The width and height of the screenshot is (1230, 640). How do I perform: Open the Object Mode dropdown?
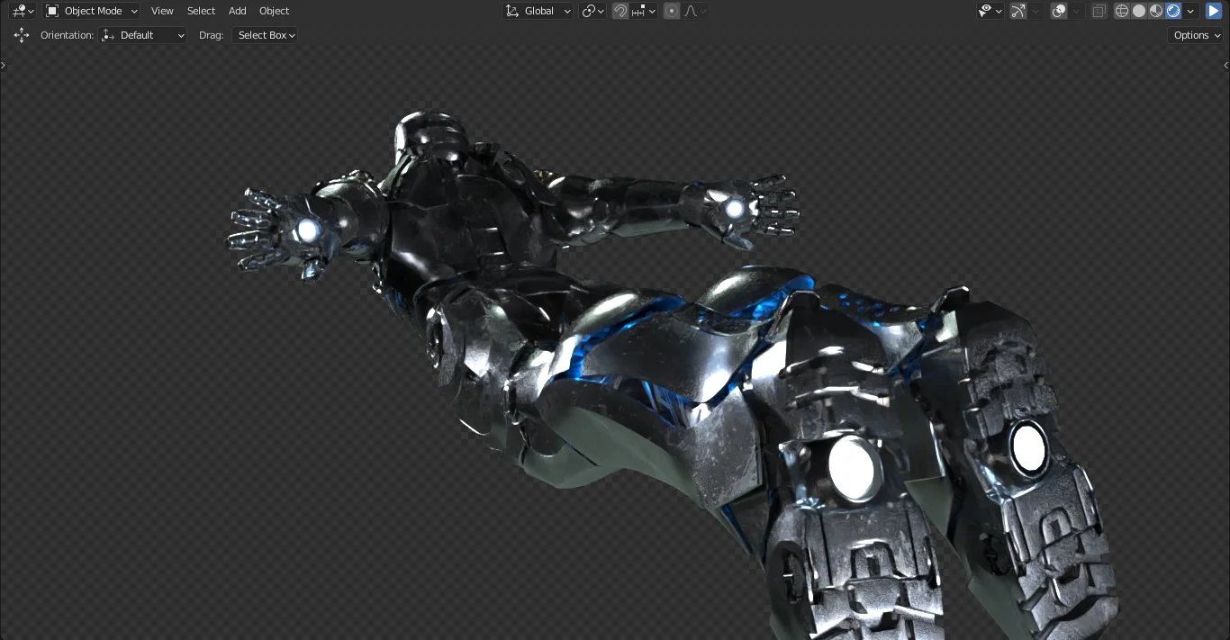point(91,11)
